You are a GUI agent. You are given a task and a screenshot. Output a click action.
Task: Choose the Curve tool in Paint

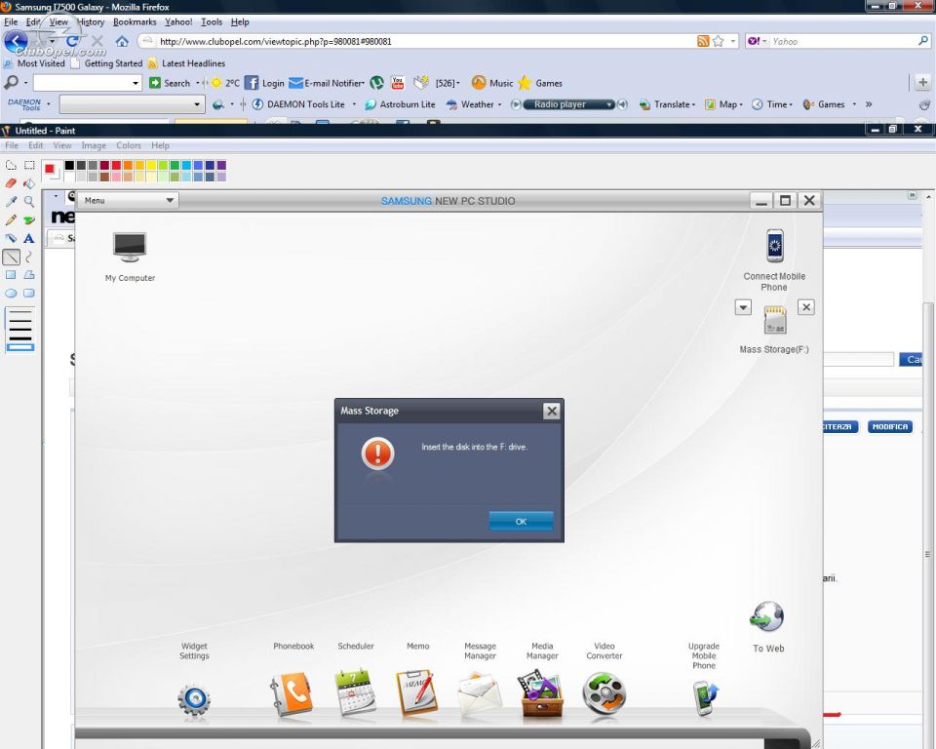29,256
